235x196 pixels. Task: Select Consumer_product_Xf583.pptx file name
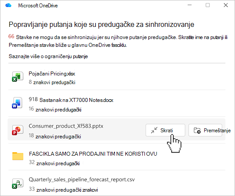coord(66,126)
